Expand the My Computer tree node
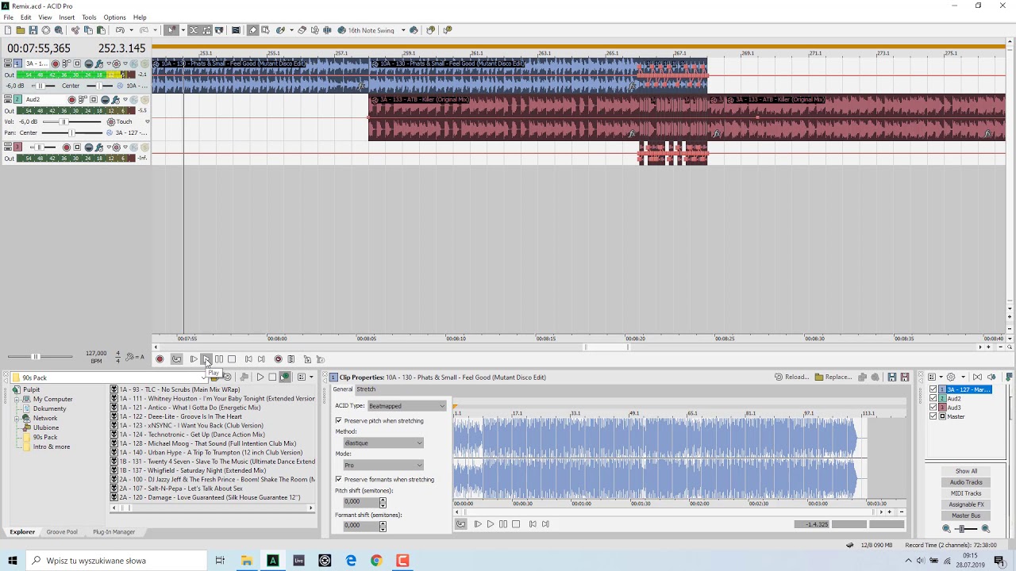1016x571 pixels. coord(17,400)
